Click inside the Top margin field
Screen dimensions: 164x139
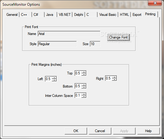78,73
